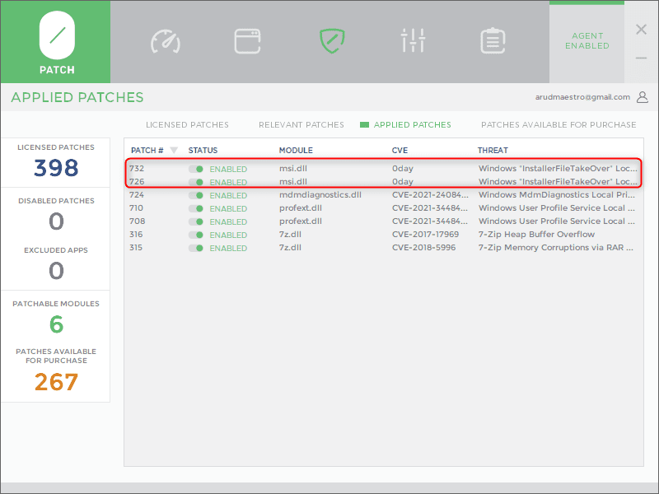Minimize the 0patch console window
The width and height of the screenshot is (659, 494).
[641, 58]
